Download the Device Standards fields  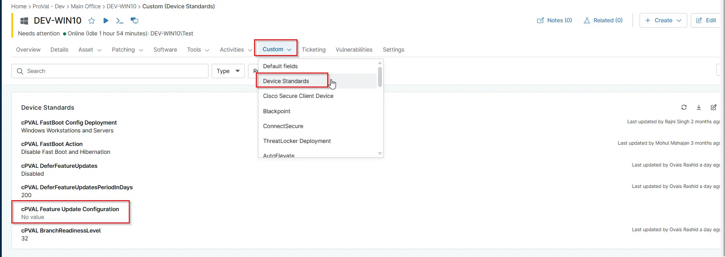point(699,107)
